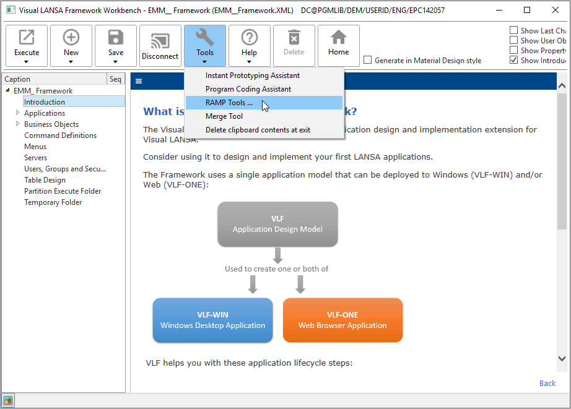Collapse the EMM_ Framework root node
The width and height of the screenshot is (571, 409).
(7, 90)
